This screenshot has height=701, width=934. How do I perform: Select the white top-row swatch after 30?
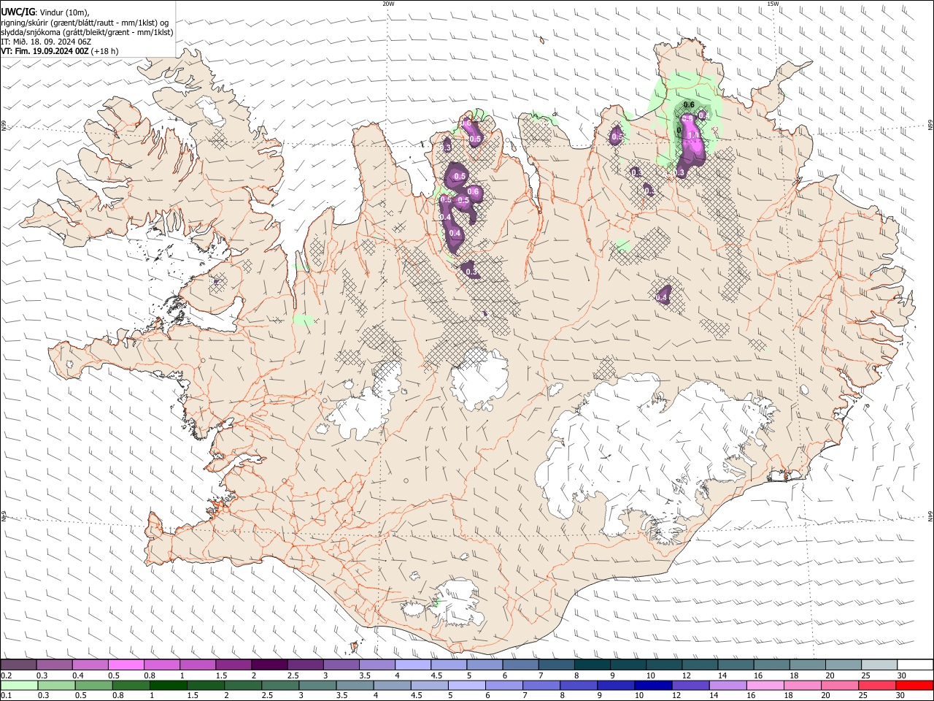point(916,664)
